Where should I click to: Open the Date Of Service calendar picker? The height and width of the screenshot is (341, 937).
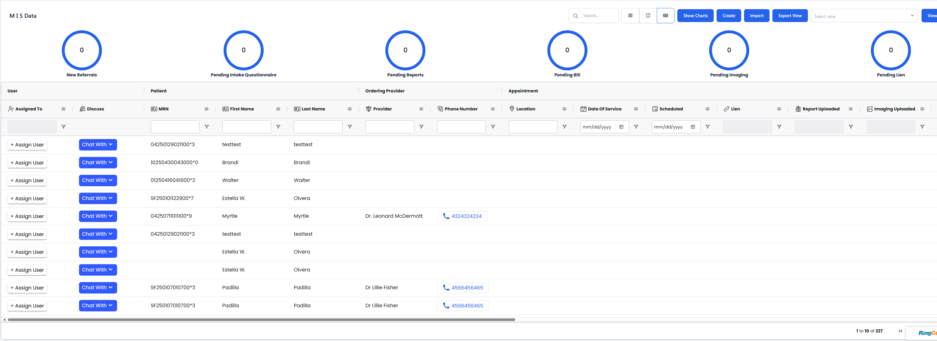pyautogui.click(x=622, y=127)
